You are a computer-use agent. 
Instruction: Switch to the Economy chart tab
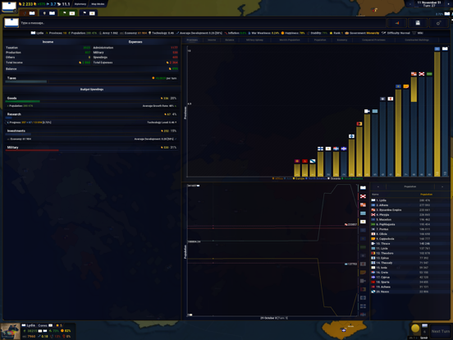[x=342, y=40]
